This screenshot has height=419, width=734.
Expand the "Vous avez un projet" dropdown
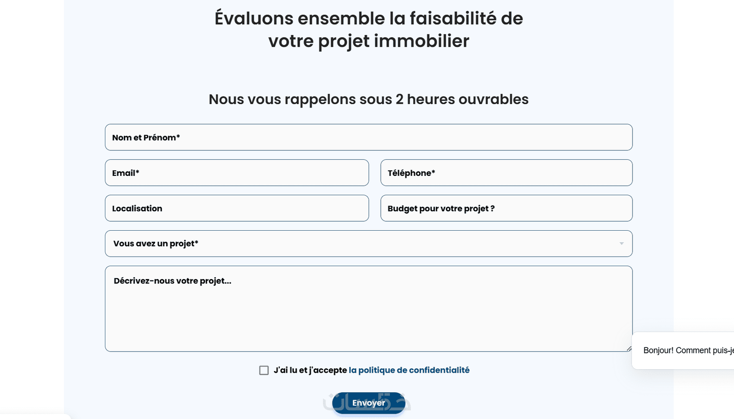[368, 244]
